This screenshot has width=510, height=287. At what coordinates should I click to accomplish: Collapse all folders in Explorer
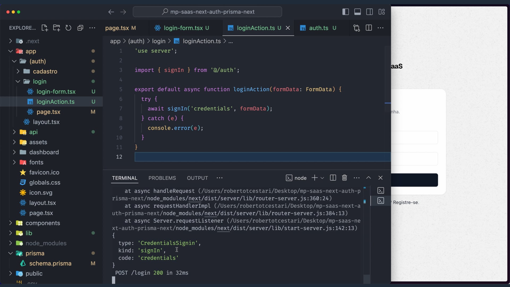pos(80,28)
